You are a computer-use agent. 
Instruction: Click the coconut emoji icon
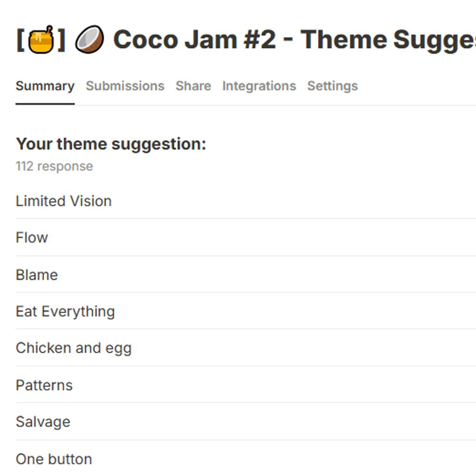click(x=89, y=40)
